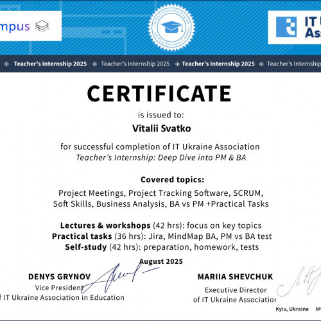
Task: Click the stacked layers logo beside 'mpus'
Action: [42, 26]
